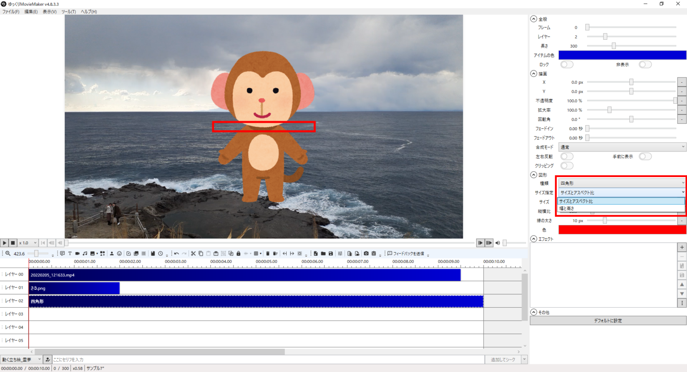Open the ファイル(F) menu
Viewport: 687px width, 372px height.
coord(11,12)
